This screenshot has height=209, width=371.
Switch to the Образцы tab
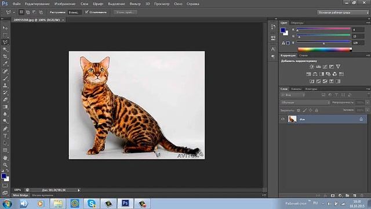[x=297, y=23]
